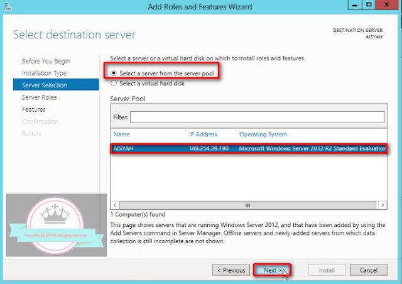Sort server pool by Operating System column
Viewport: 402px width, 284px height.
pos(263,134)
